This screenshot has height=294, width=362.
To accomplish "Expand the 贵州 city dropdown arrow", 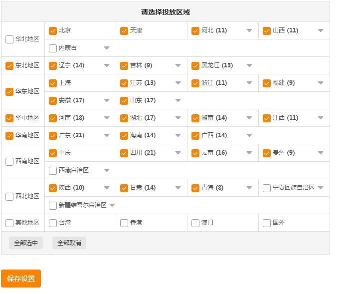I will tap(321, 153).
